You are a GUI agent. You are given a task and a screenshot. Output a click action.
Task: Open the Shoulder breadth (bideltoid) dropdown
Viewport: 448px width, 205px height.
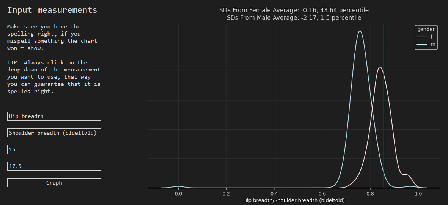pos(54,133)
